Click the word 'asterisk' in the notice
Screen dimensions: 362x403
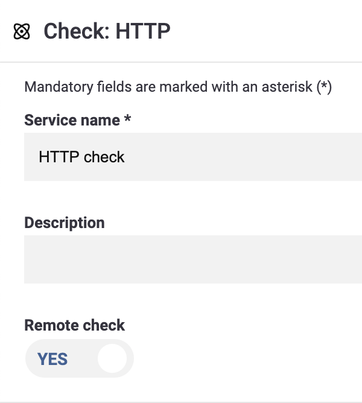click(287, 87)
